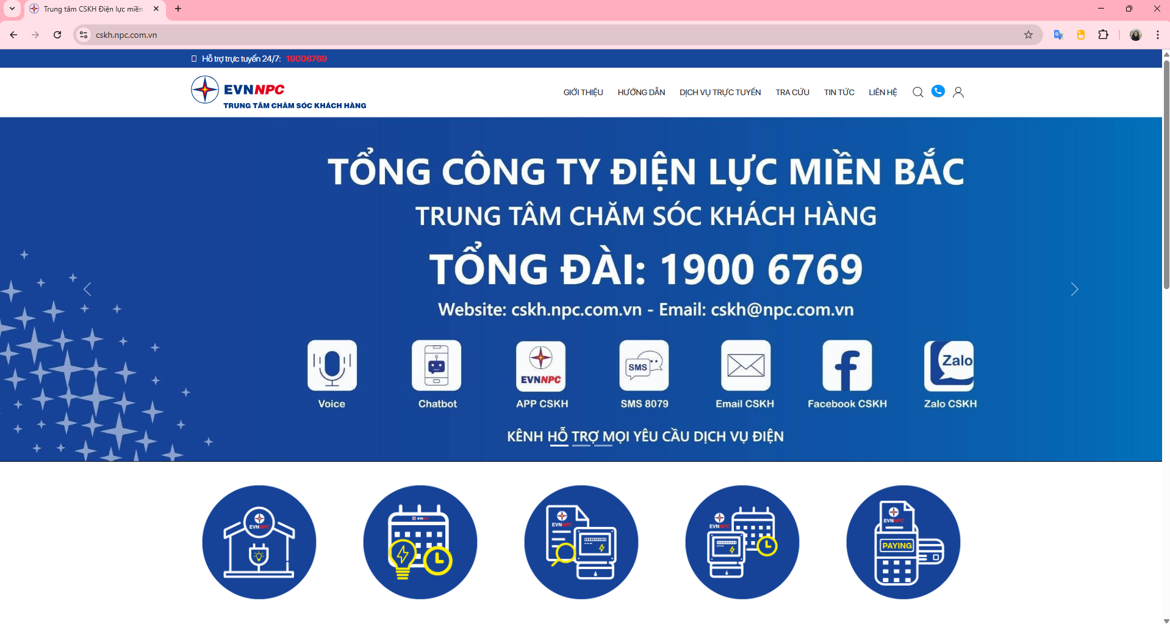Open Chrome three-dot menu
The width and height of the screenshot is (1170, 624).
(1157, 35)
